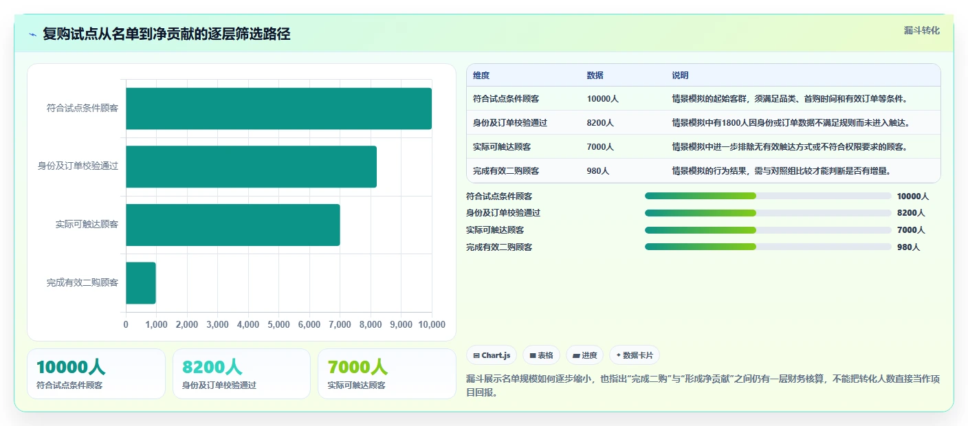
Task: Click 身份及订单校验通过 label in the progress list
Action: pyautogui.click(x=503, y=213)
